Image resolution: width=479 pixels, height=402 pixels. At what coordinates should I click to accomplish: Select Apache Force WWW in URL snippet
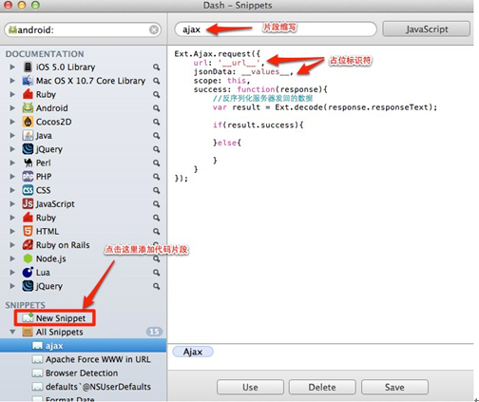(83, 359)
